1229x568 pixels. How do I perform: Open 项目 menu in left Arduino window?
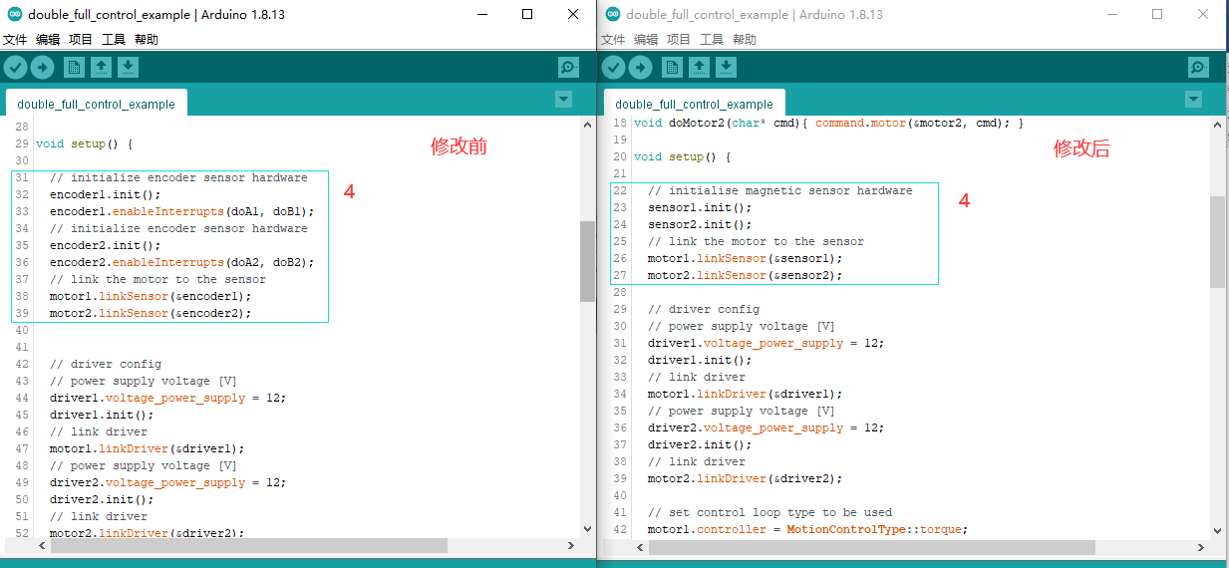(80, 40)
